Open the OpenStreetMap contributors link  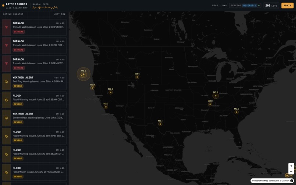tap(267, 181)
